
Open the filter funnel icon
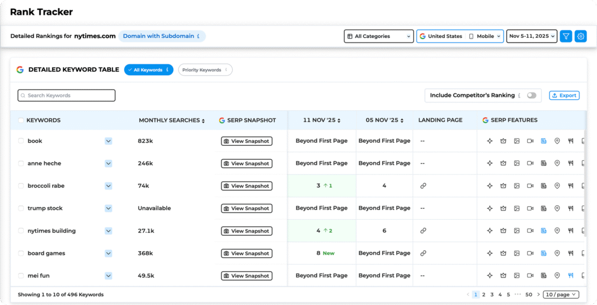point(566,36)
